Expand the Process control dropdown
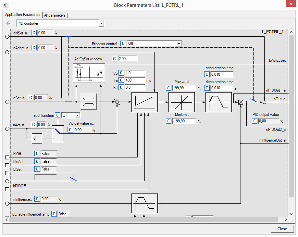This screenshot has height=237, width=298. pos(178,44)
